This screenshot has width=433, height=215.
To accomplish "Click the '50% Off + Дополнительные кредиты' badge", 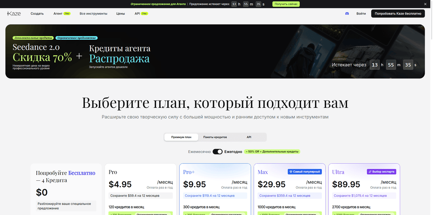I will (x=272, y=152).
